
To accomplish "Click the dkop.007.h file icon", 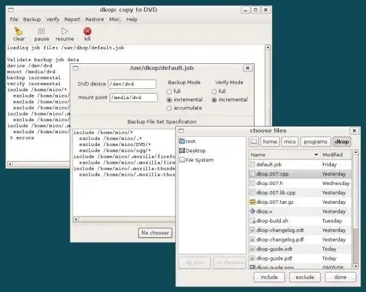I will 252,183.
